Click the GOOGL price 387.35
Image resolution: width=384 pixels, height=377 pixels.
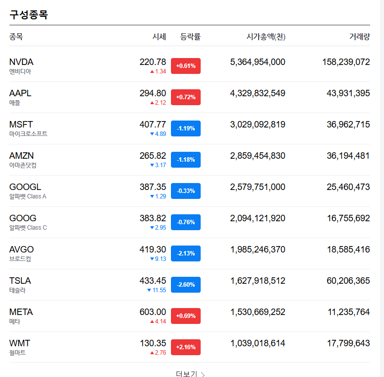click(x=153, y=187)
